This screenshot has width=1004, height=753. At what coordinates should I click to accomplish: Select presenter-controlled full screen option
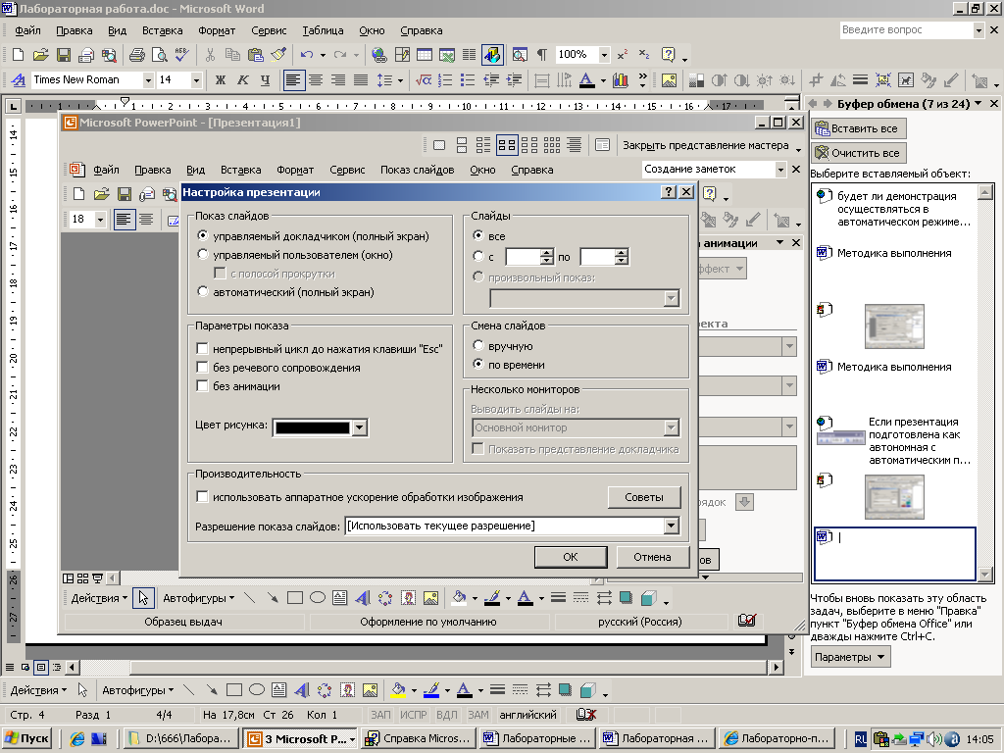pyautogui.click(x=203, y=235)
